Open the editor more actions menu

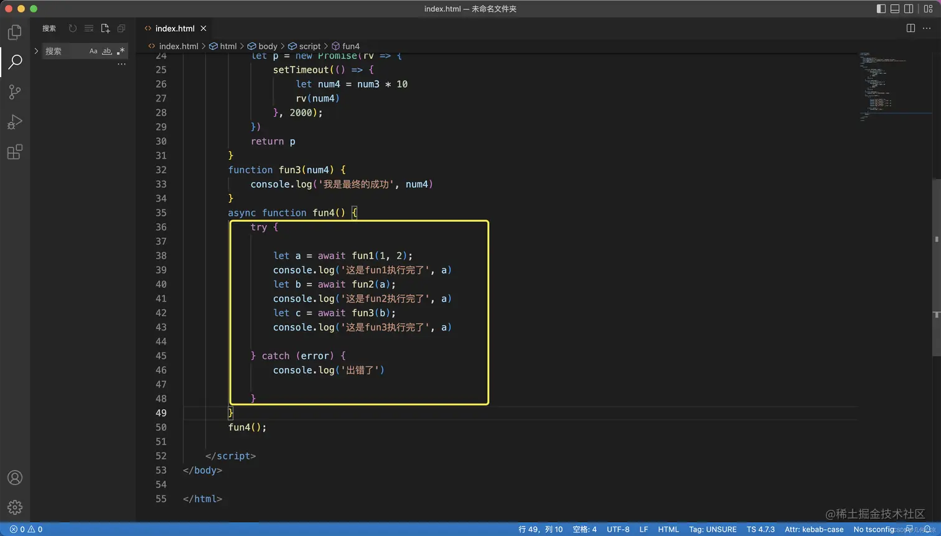pos(927,28)
